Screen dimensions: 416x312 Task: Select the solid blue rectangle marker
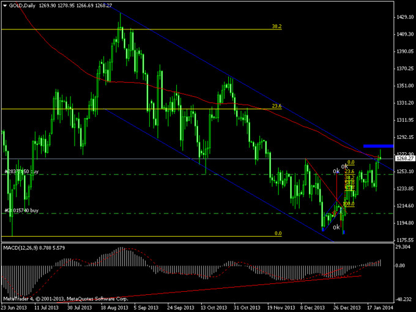374,146
